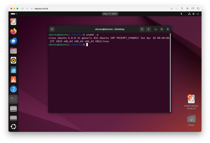Click the second drive icon in dock
This screenshot has width=210, height=143.
coord(13,118)
